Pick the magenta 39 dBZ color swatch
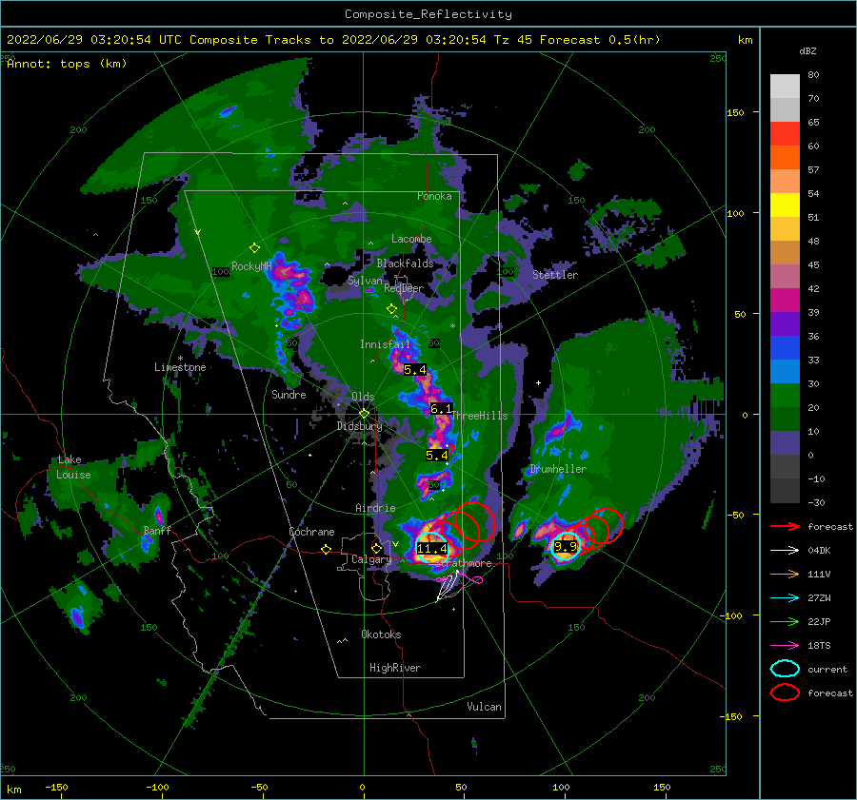The width and height of the screenshot is (857, 800). [785, 300]
